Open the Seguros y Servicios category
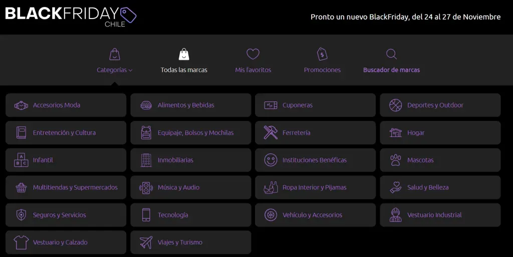Viewport: 513px width, 257px height. (66, 215)
